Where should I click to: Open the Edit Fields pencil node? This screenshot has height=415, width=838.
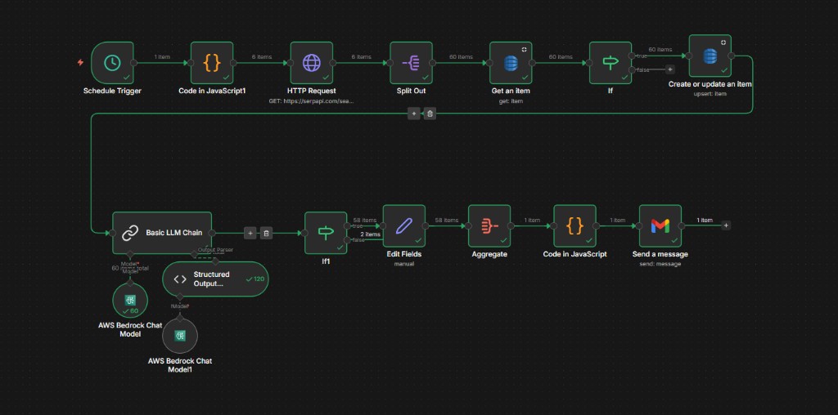coord(404,226)
